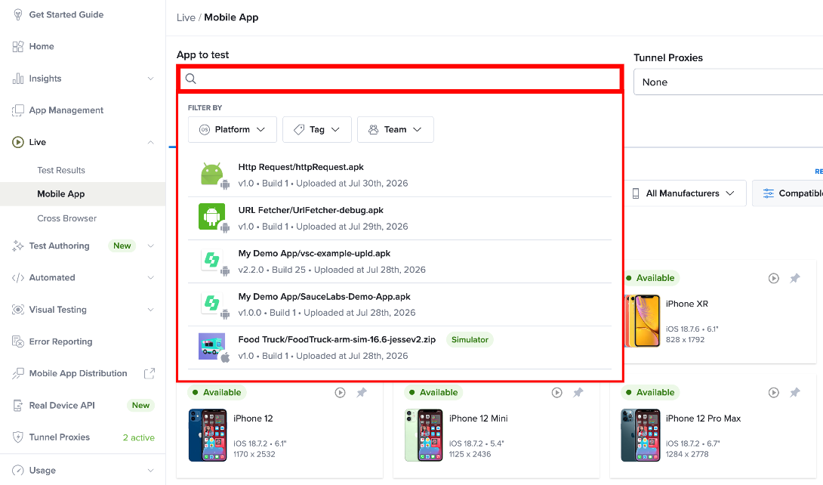Open the Tag filter dropdown

pos(316,130)
